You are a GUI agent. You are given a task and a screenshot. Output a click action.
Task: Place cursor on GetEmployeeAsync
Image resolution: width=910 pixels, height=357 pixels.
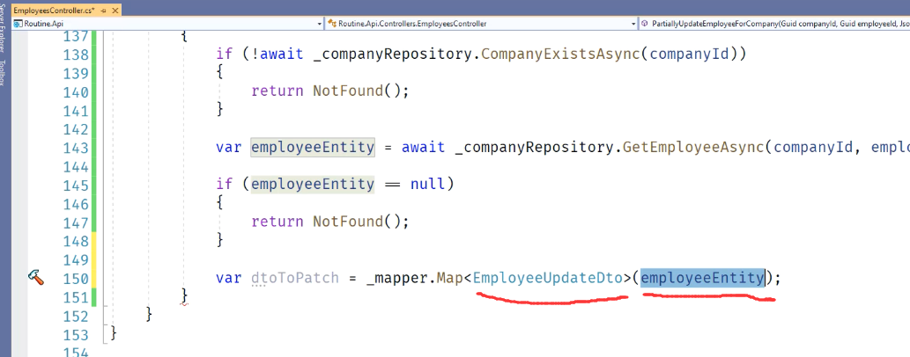[693, 147]
